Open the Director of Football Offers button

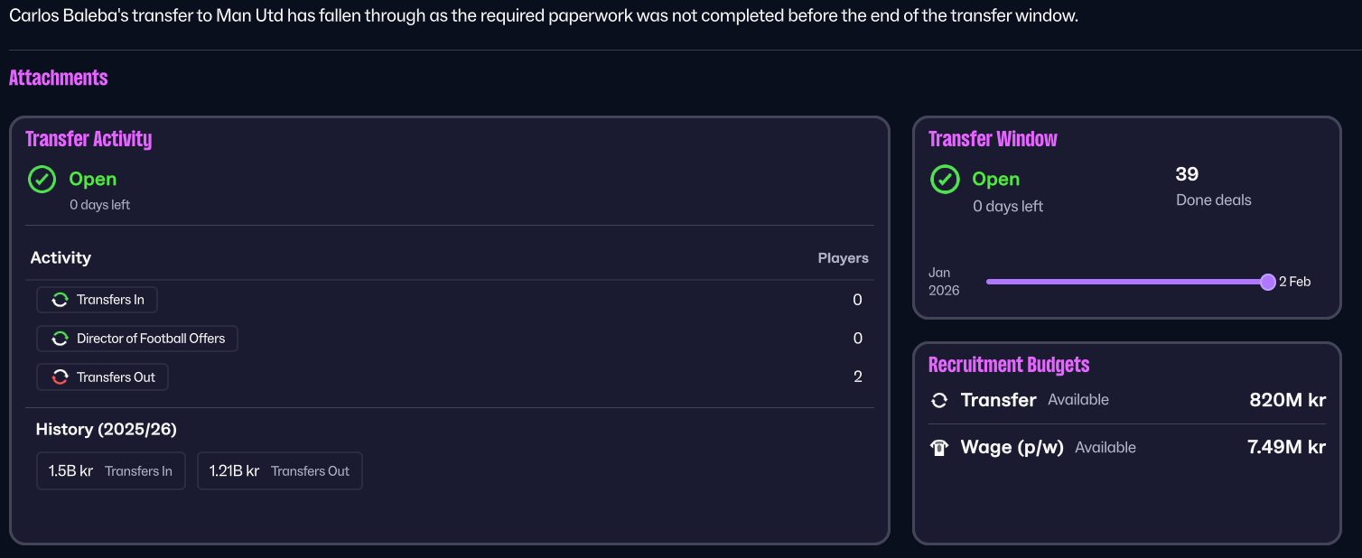(x=137, y=339)
